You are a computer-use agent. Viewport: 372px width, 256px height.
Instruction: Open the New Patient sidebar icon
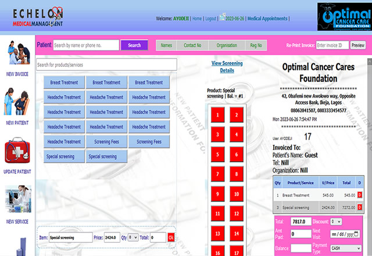[x=17, y=101]
